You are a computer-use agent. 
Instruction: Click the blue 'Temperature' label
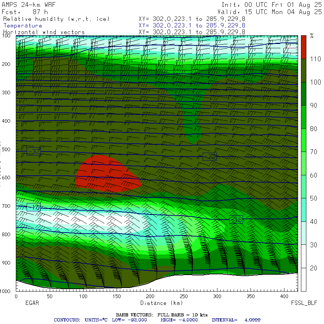tap(23, 26)
